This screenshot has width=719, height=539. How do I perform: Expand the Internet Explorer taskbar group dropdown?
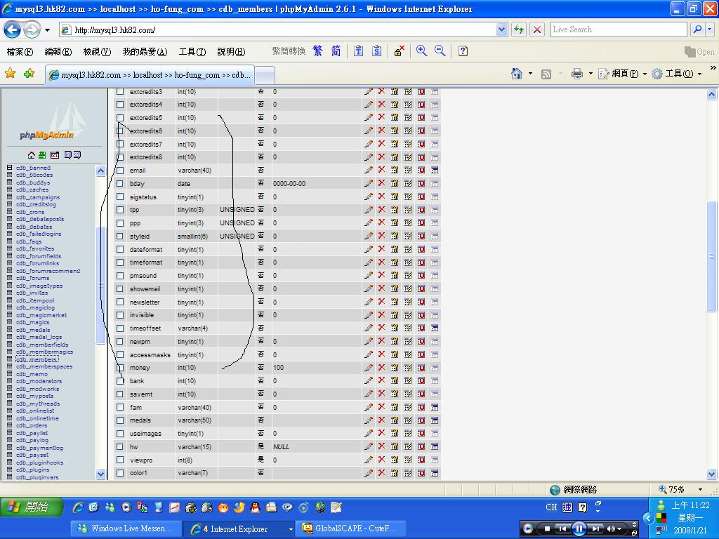291,529
